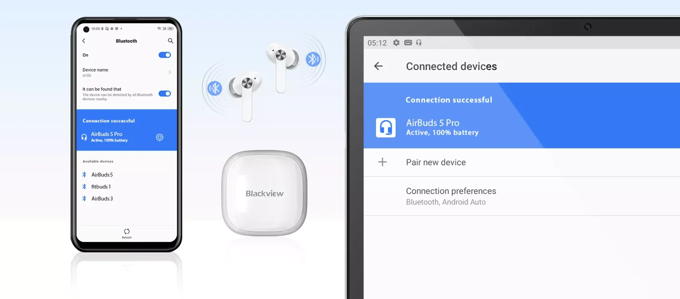This screenshot has height=299, width=680.
Task: Turn off the Bluetooth On switch
Action: point(164,55)
